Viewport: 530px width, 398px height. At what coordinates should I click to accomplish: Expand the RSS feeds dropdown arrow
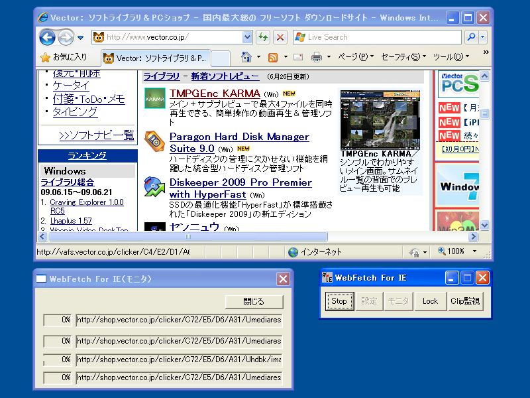[x=286, y=57]
